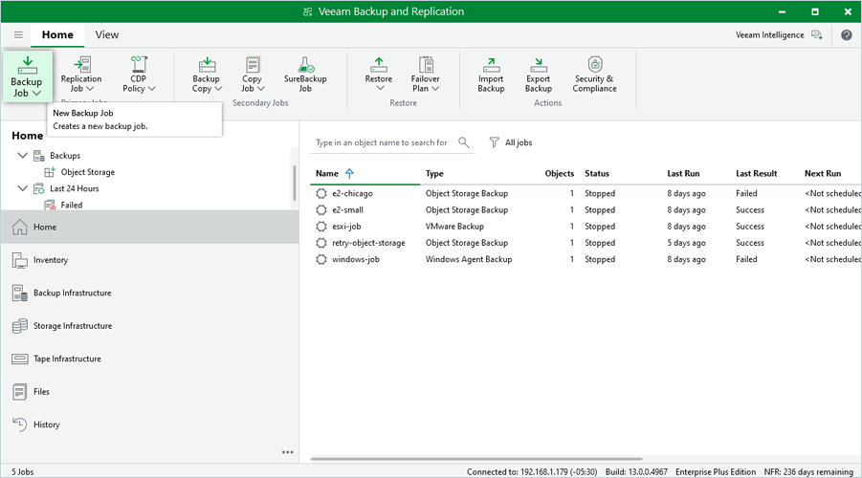Open the Backup Copy dropdown arrow
This screenshot has height=478, width=862.
[x=218, y=89]
